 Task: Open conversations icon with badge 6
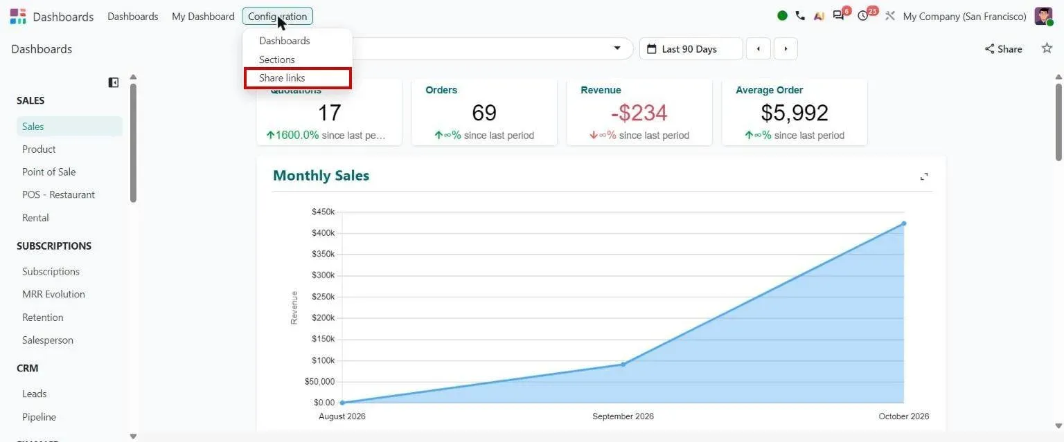coord(840,15)
